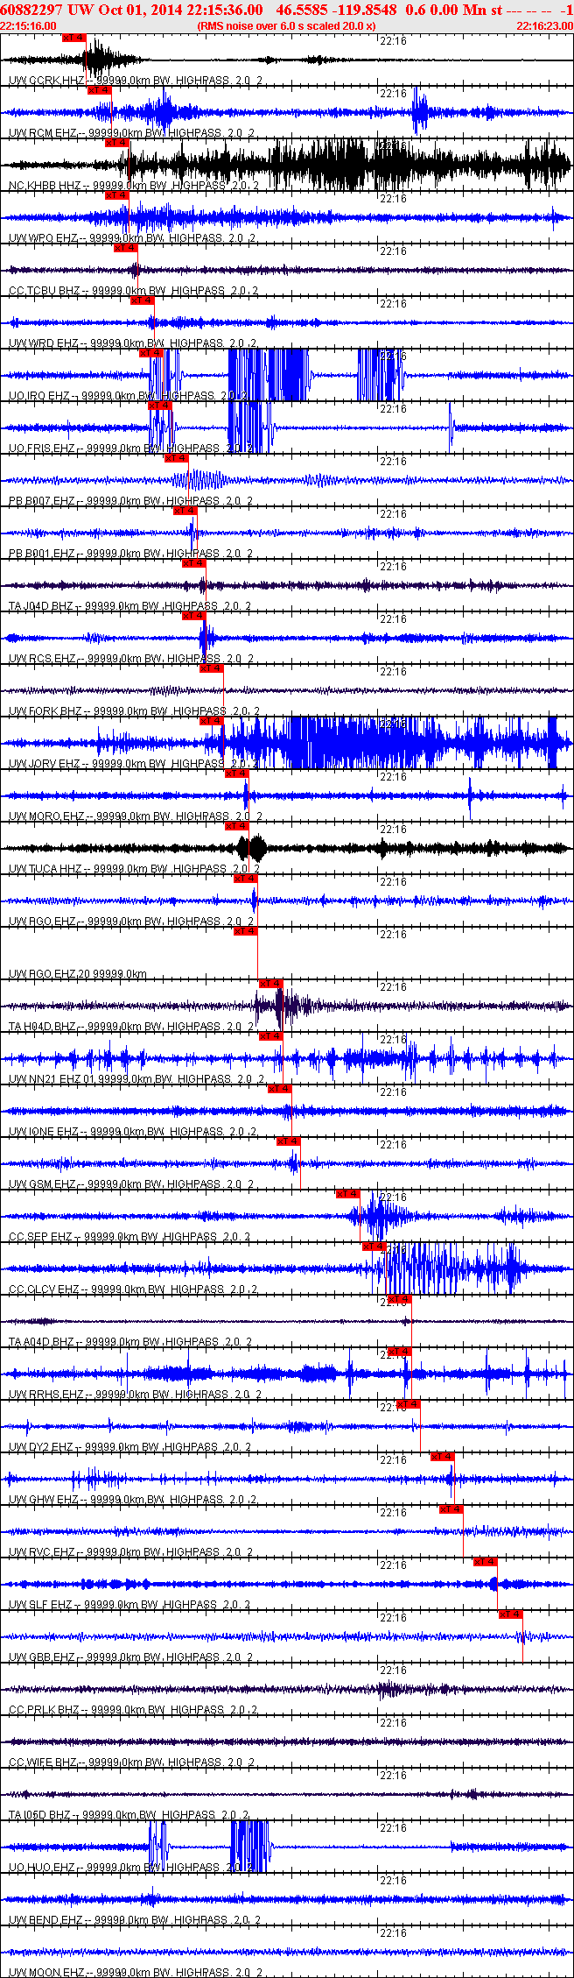Select the red pick marker on FRIS trace

160,406
